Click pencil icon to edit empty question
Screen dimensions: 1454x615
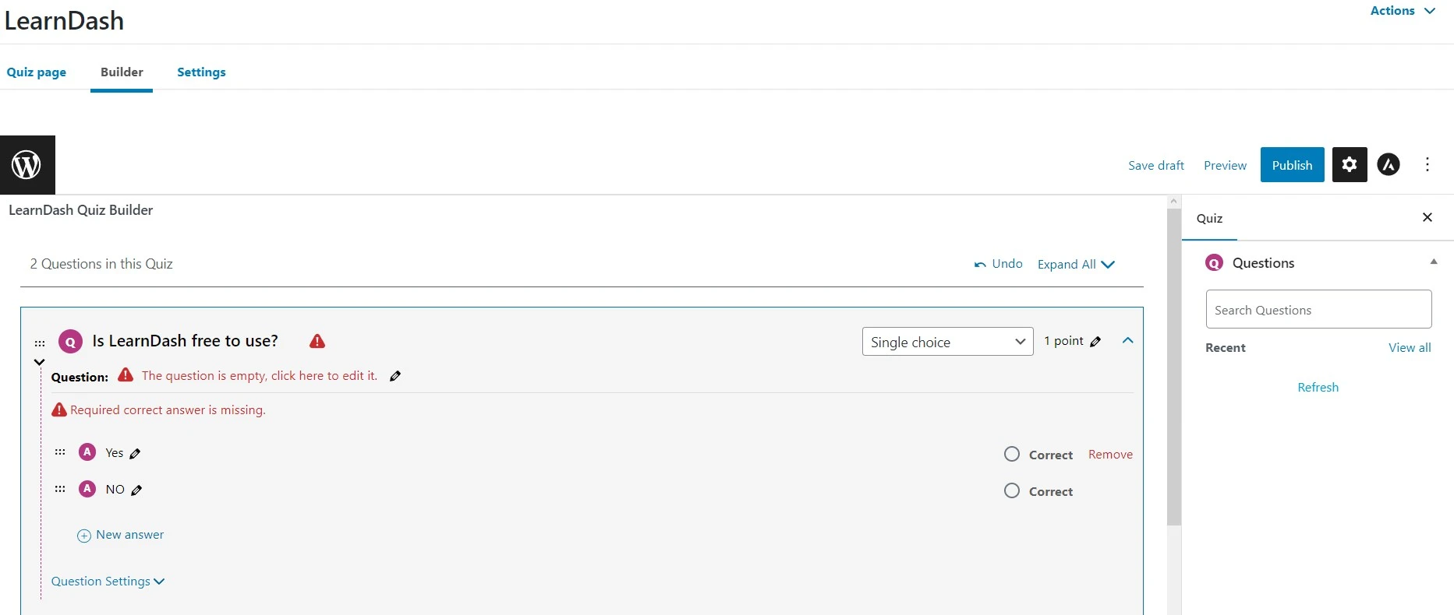pyautogui.click(x=395, y=376)
